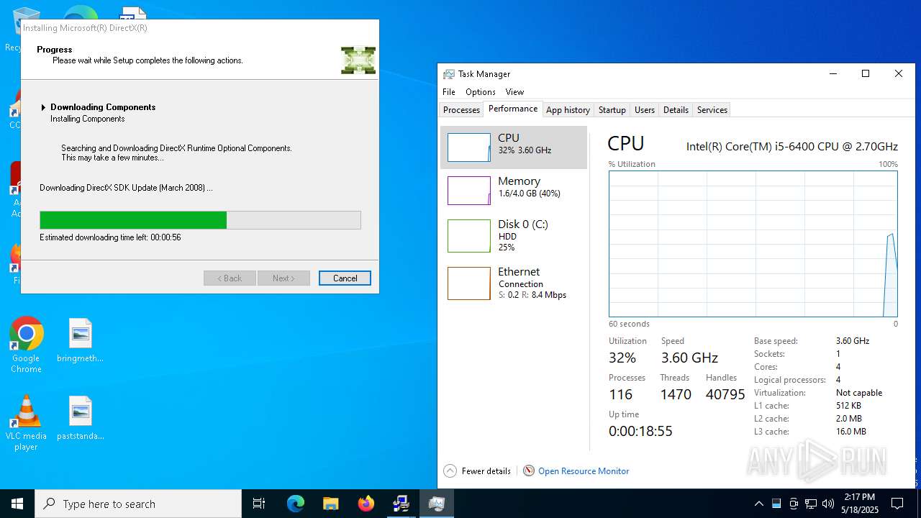The width and height of the screenshot is (921, 518).
Task: Collapse Task Manager with Fewer details
Action: point(478,471)
